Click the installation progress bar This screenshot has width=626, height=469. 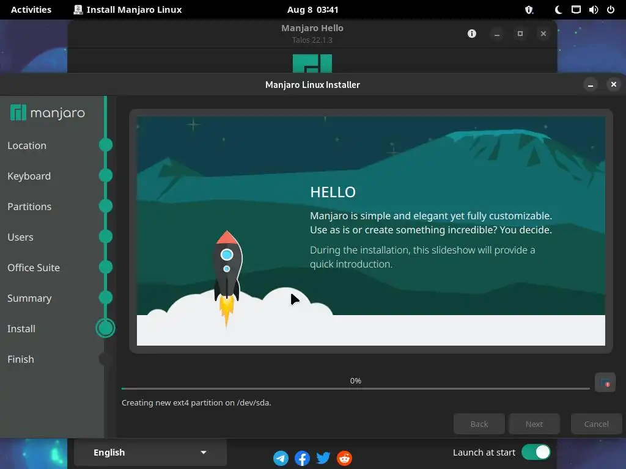356,388
